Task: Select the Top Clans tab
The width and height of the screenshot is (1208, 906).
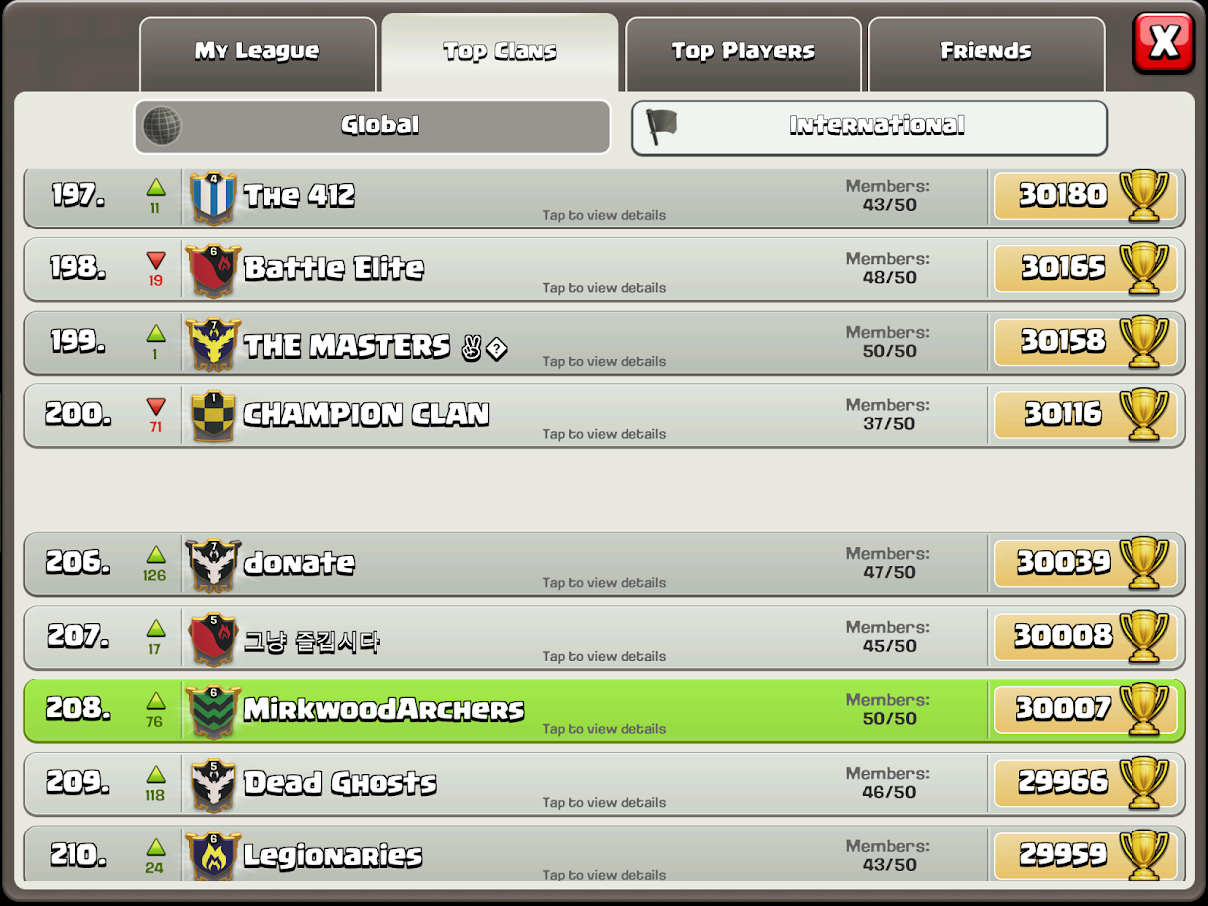Action: coord(500,53)
